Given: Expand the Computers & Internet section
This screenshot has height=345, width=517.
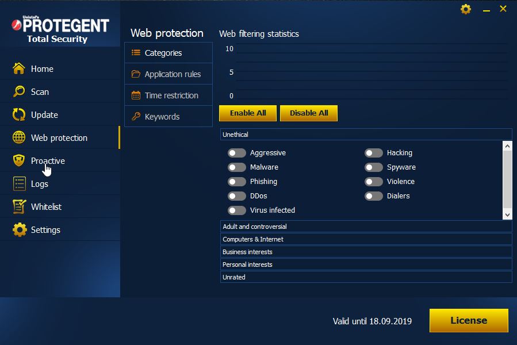Looking at the screenshot, I should pyautogui.click(x=366, y=239).
